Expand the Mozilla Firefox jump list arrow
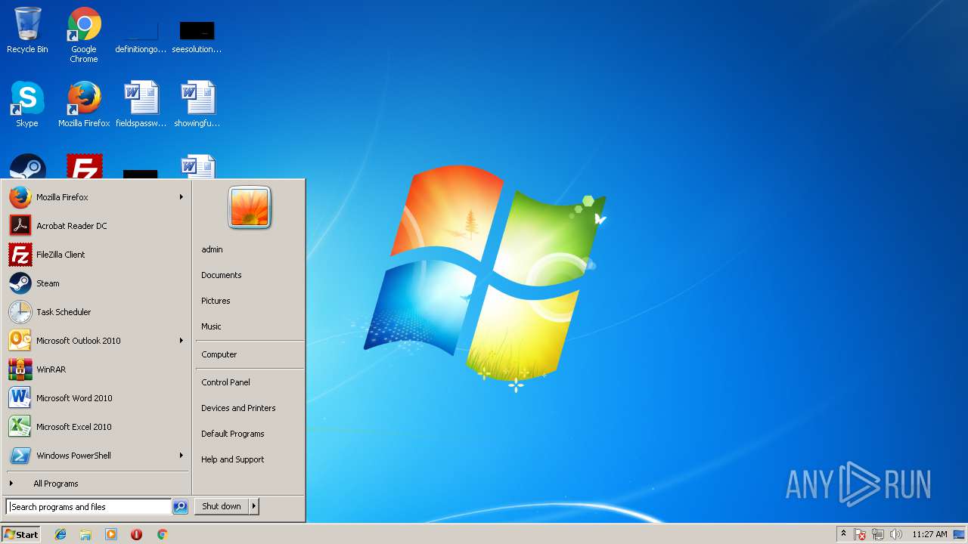968x544 pixels. (x=181, y=197)
